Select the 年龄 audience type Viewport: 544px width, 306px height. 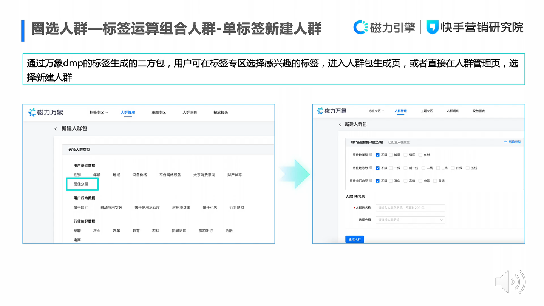[97, 175]
